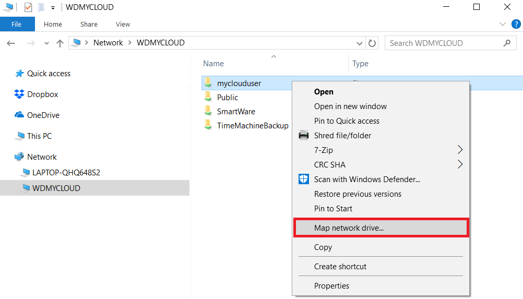Click the magnifier search icon
The image size is (523, 299).
point(507,43)
